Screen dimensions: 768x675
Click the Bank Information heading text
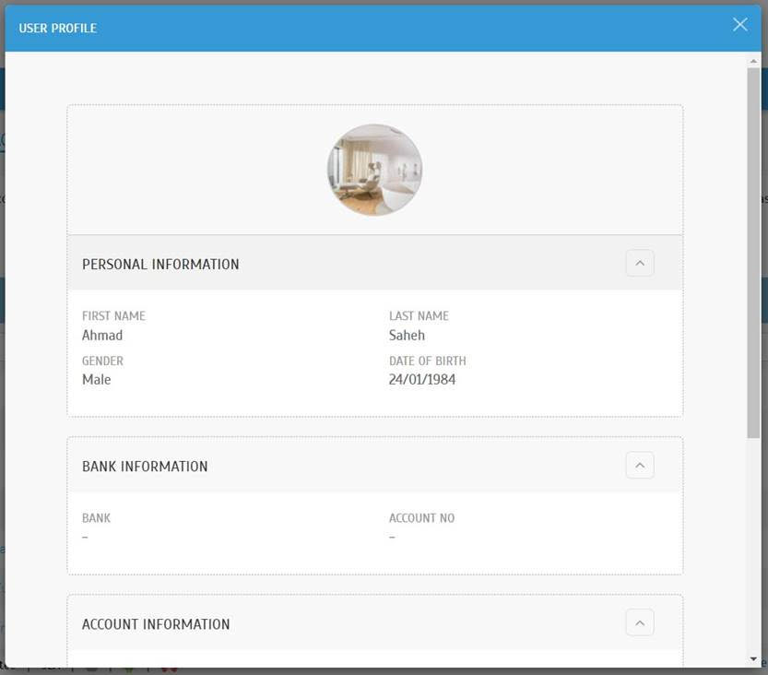[145, 467]
